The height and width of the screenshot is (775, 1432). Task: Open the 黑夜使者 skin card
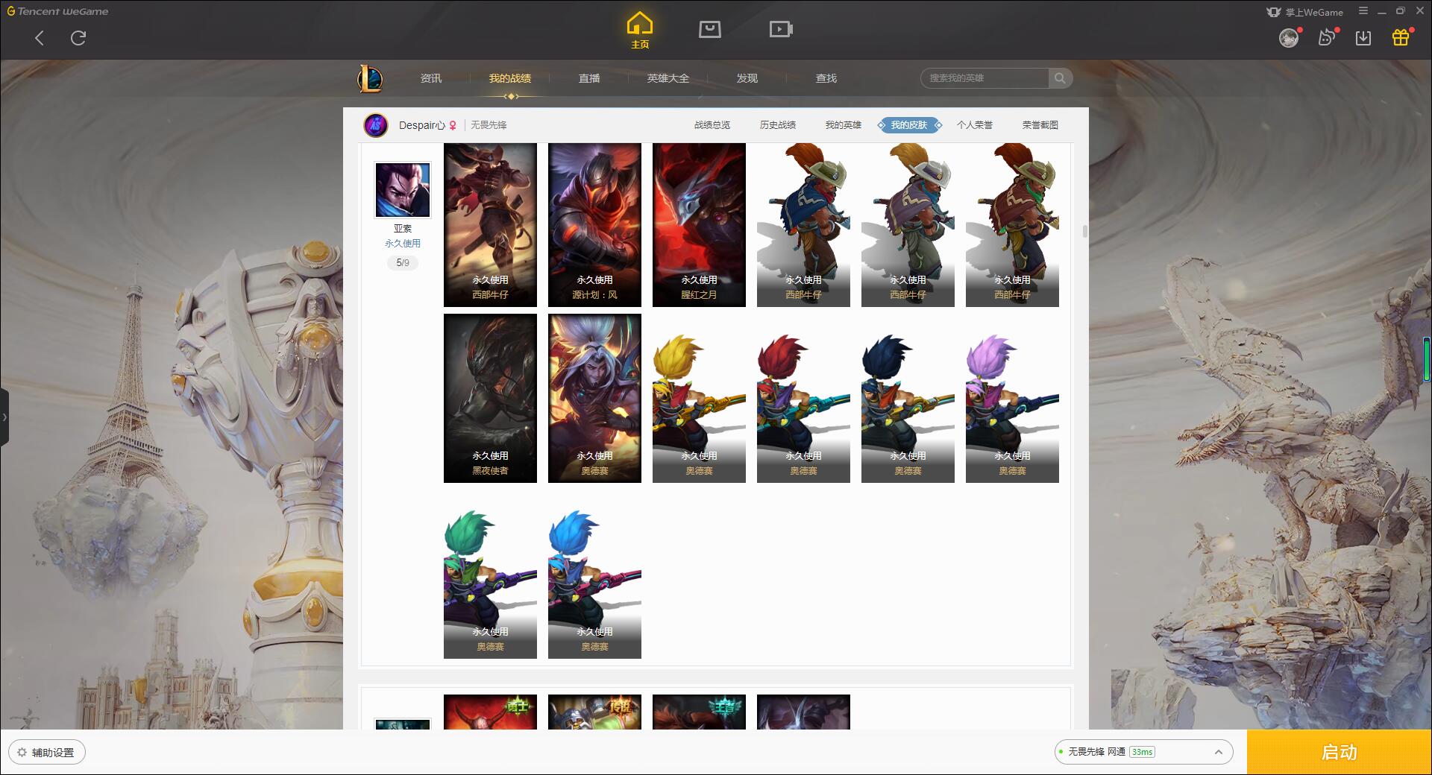coord(490,398)
